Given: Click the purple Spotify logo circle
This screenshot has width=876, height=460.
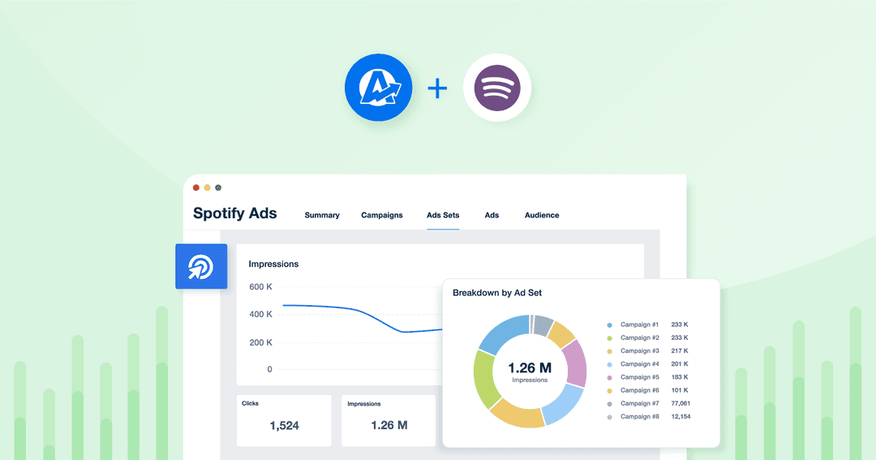Looking at the screenshot, I should (x=497, y=88).
